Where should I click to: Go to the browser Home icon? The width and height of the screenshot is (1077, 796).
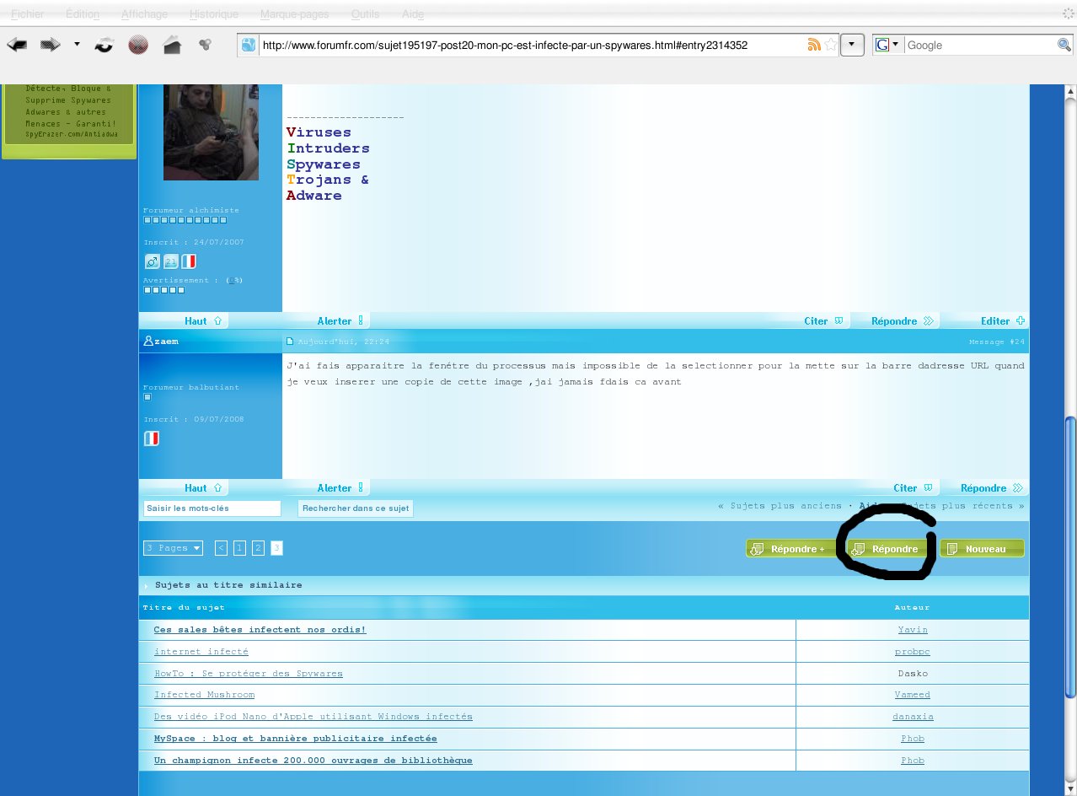pos(172,46)
